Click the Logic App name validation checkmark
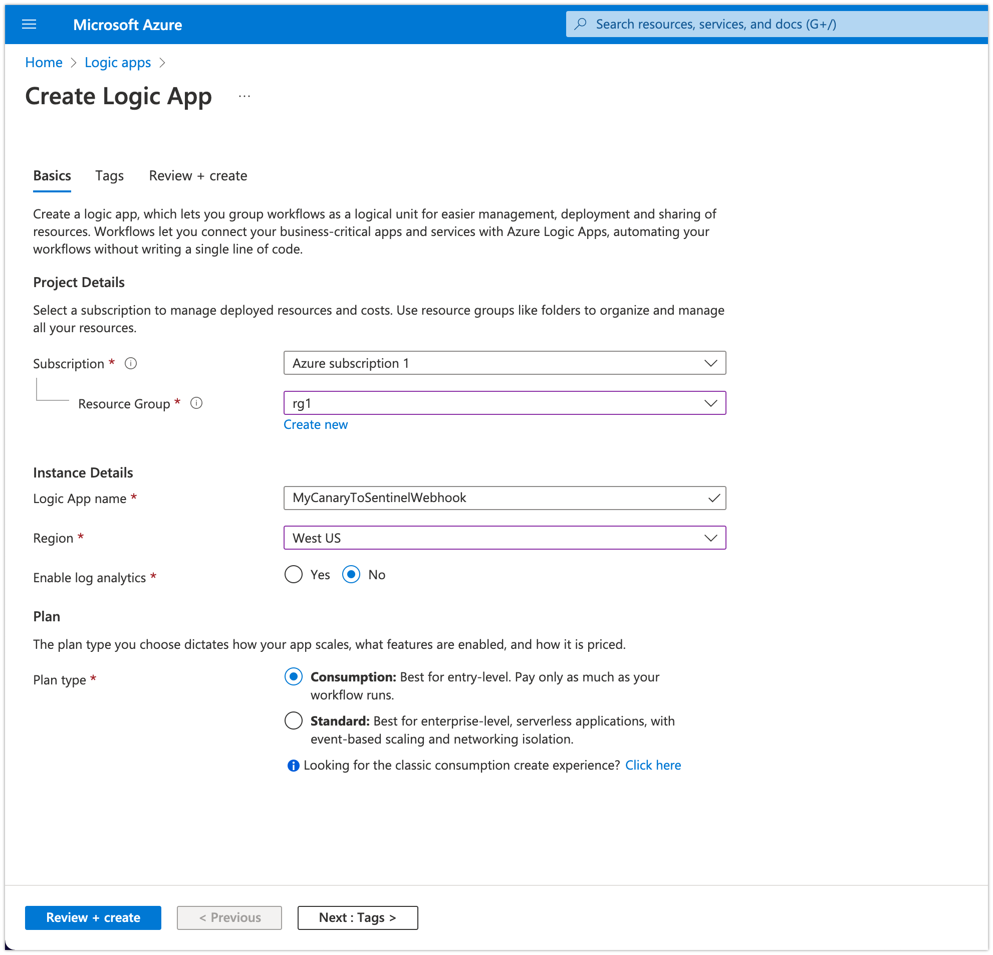 click(x=714, y=498)
